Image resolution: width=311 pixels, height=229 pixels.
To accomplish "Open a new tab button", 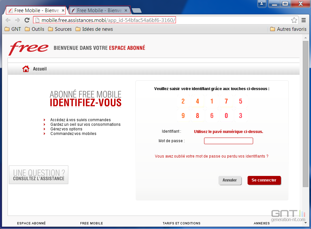I will pos(137,10).
